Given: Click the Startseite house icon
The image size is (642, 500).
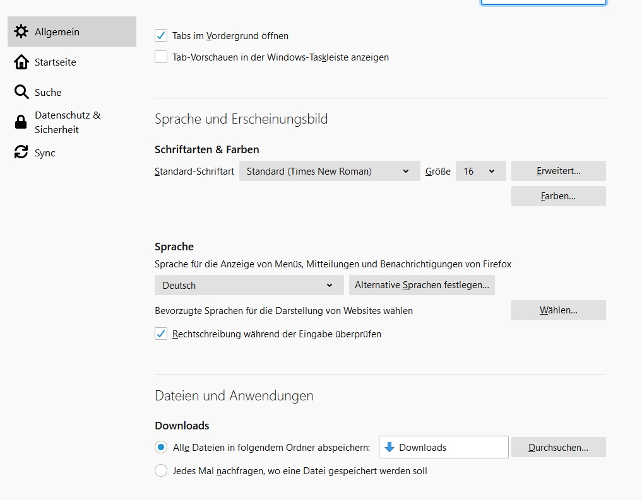Looking at the screenshot, I should tap(21, 62).
